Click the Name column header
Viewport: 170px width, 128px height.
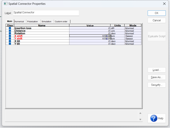coord(42,25)
